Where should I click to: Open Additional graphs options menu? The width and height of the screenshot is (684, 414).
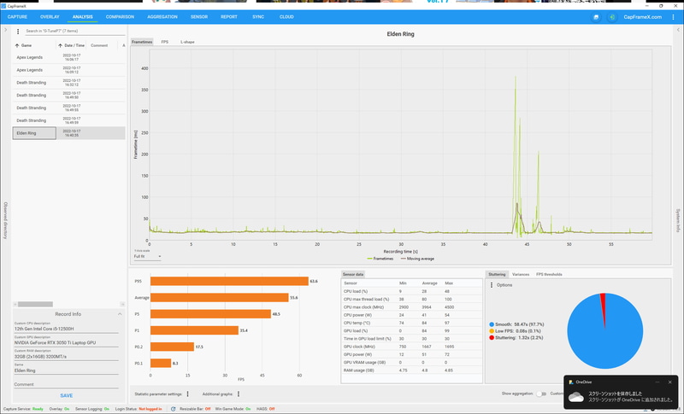(239, 394)
